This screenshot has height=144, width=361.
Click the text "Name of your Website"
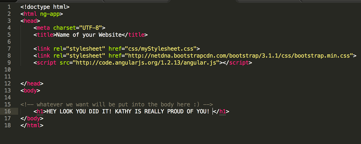89,35
